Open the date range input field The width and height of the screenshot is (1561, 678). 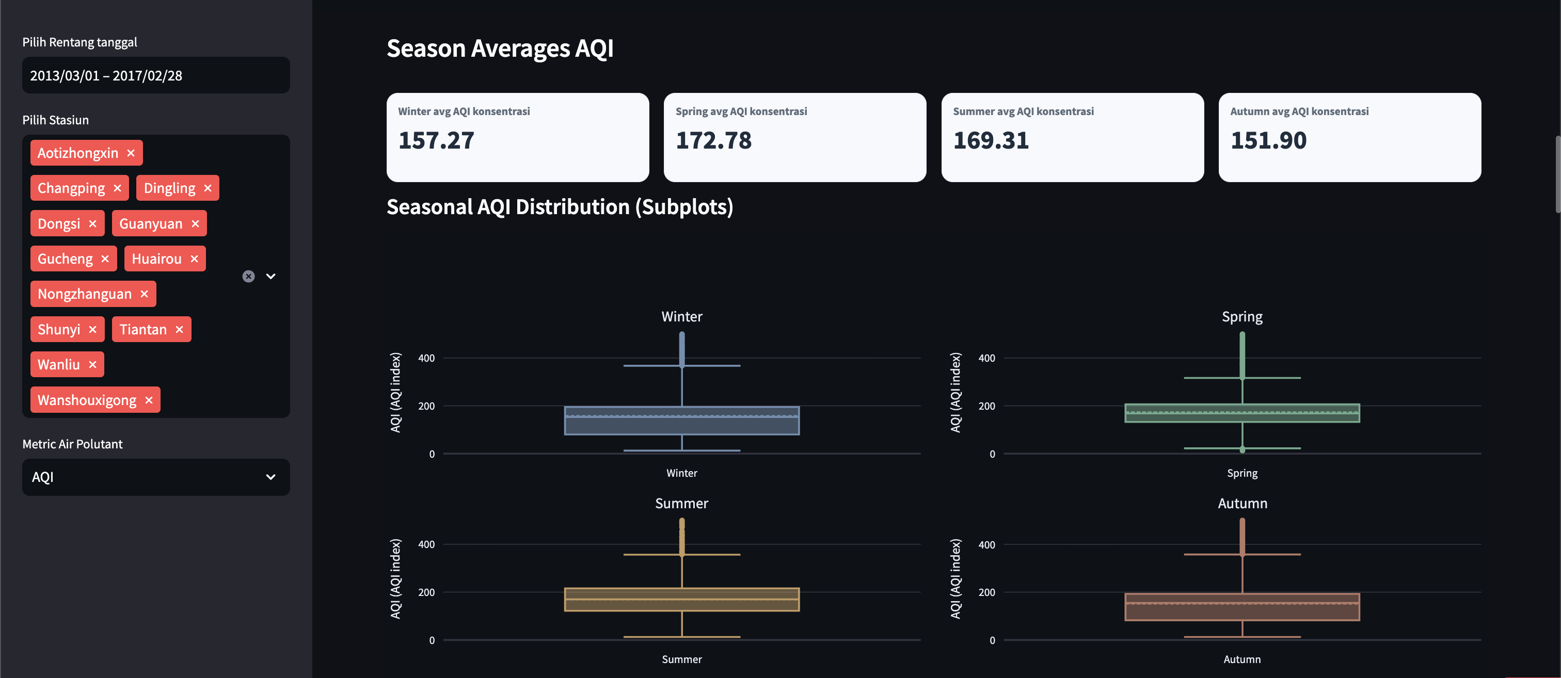click(x=156, y=75)
